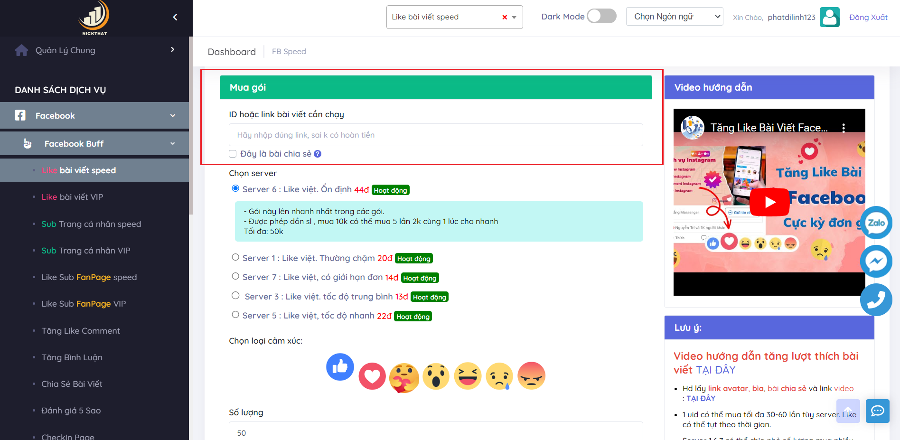Image resolution: width=900 pixels, height=440 pixels.
Task: Select Server 1 Like việt radio option
Action: coord(235,257)
